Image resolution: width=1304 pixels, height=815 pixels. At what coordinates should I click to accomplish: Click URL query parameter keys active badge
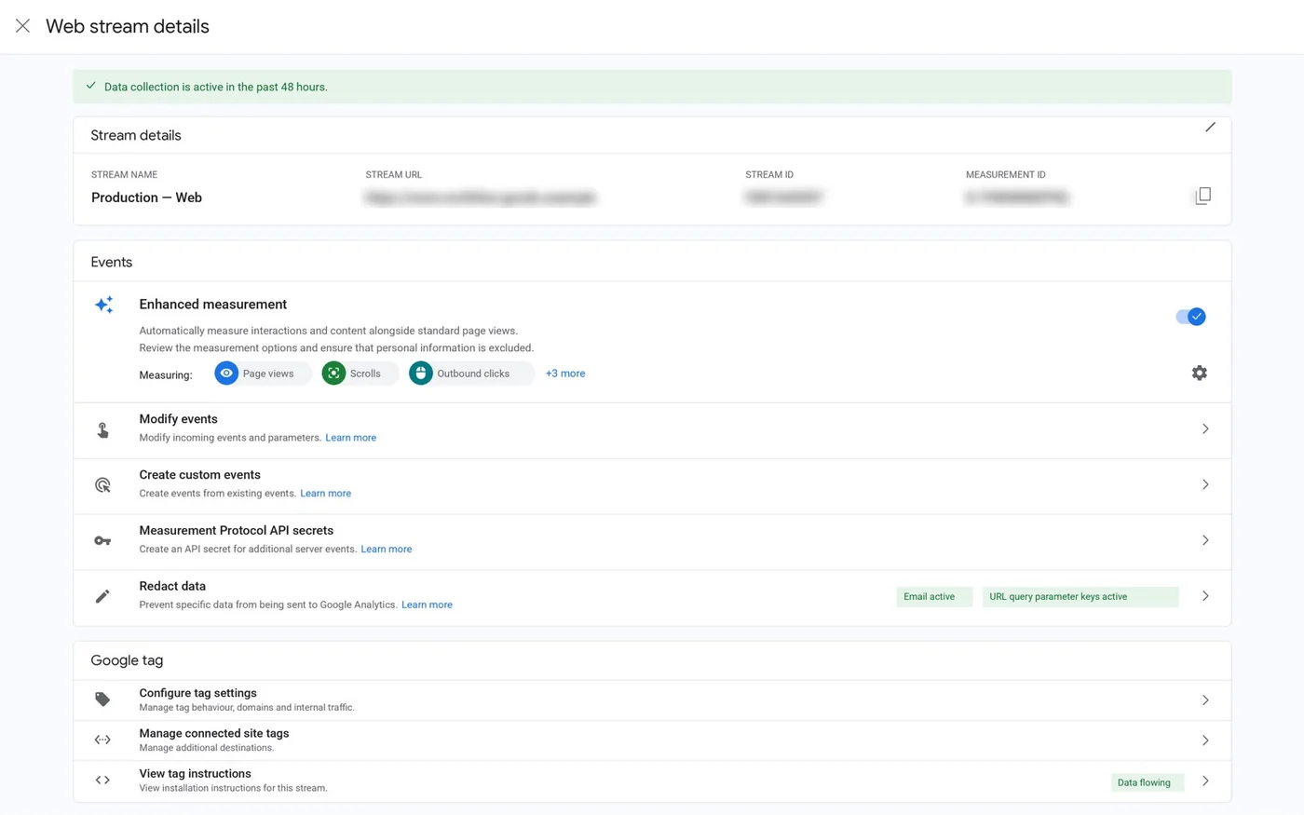pos(1080,597)
